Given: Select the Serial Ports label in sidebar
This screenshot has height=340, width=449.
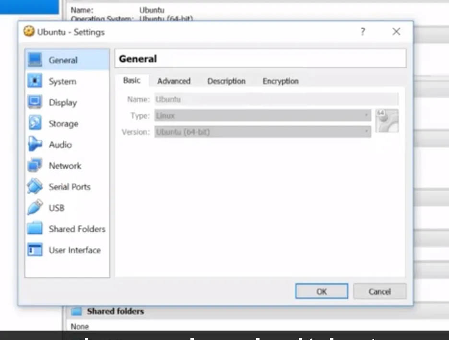Looking at the screenshot, I should [x=70, y=187].
